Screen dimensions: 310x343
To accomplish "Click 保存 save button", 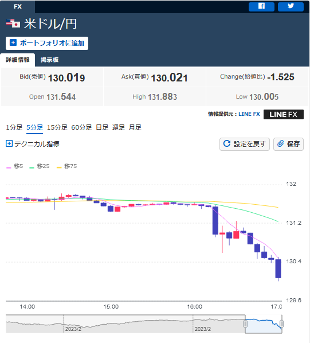I will (288, 144).
